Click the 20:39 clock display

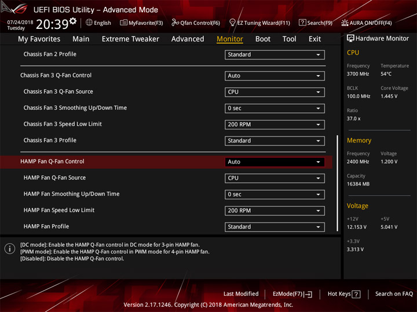click(52, 24)
